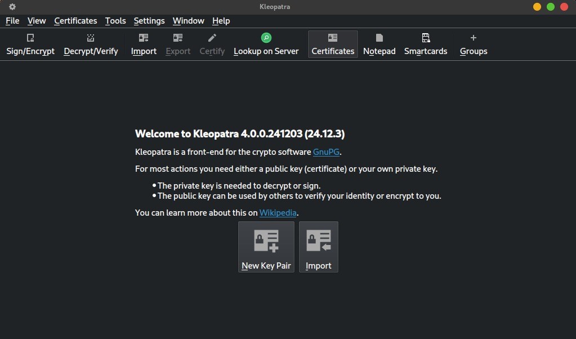Open the Tools menu

click(115, 21)
